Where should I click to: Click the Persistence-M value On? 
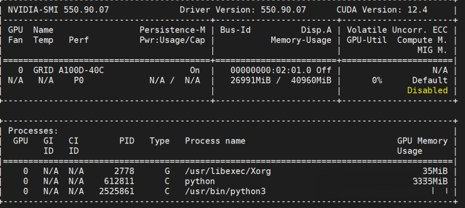tap(195, 70)
